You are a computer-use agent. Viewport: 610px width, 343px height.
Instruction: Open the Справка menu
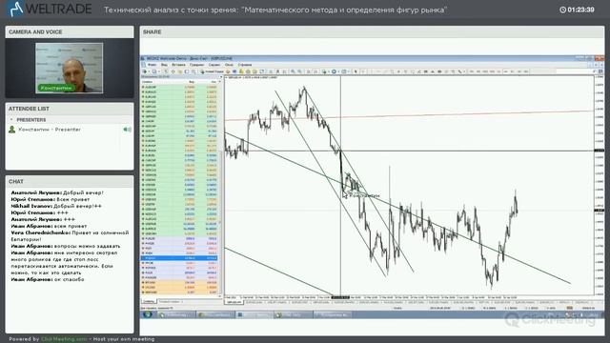pos(245,65)
